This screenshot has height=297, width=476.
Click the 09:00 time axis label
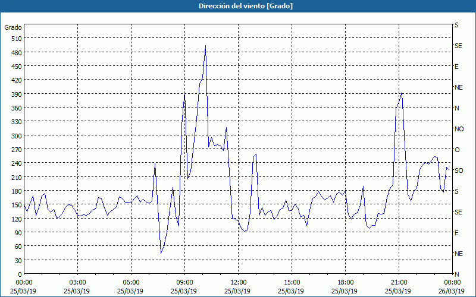point(184,283)
